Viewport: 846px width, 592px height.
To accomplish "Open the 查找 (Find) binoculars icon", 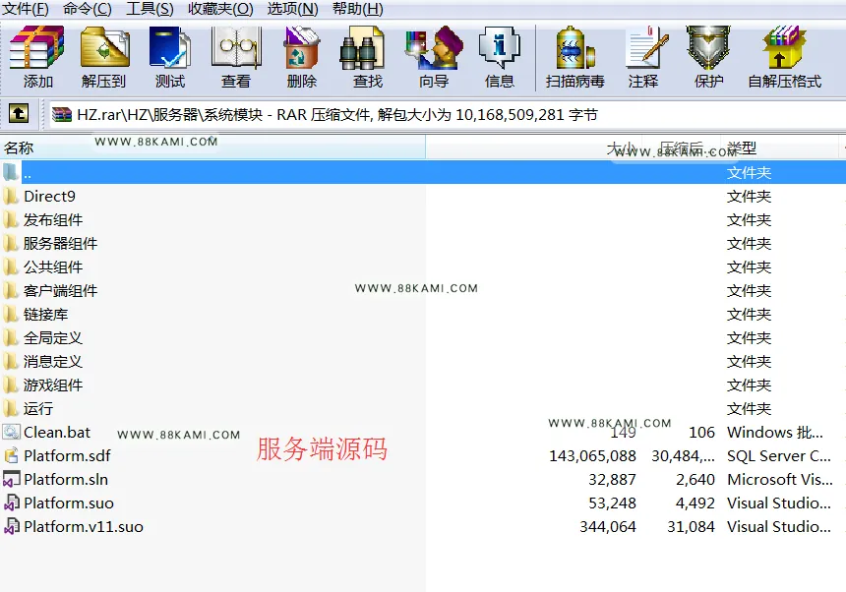I will [368, 57].
